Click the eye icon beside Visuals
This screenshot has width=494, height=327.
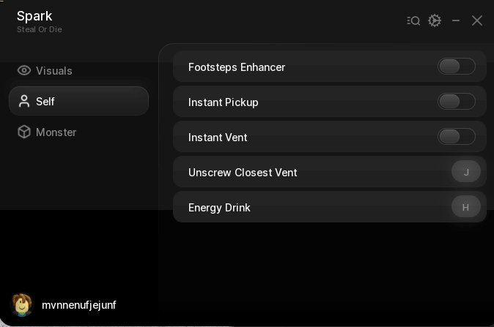click(x=24, y=70)
